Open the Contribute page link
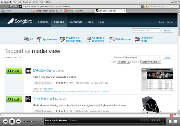 click(x=76, y=22)
